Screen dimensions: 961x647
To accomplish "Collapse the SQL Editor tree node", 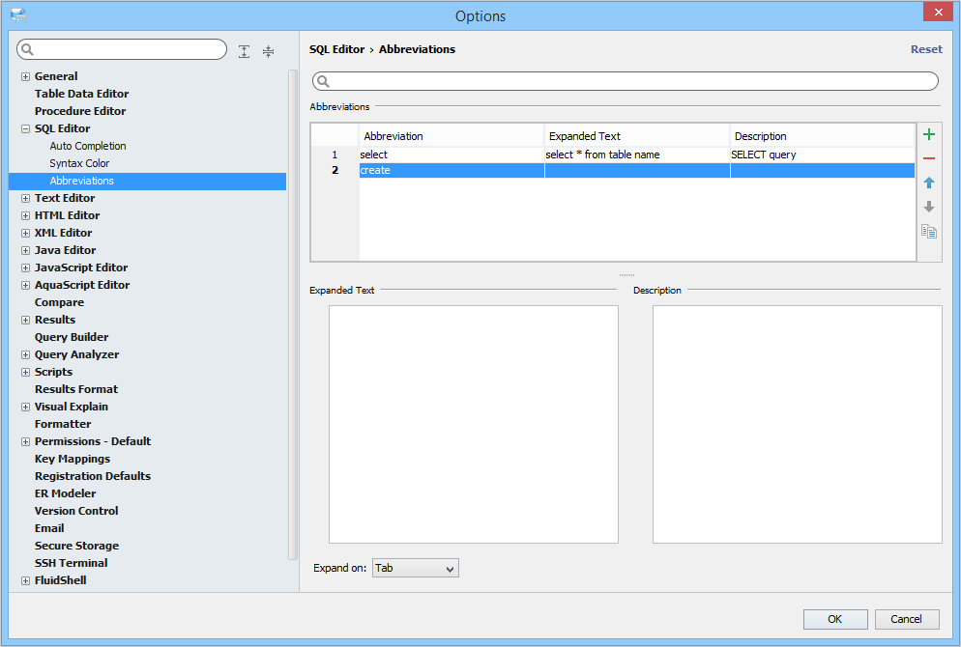I will [25, 128].
